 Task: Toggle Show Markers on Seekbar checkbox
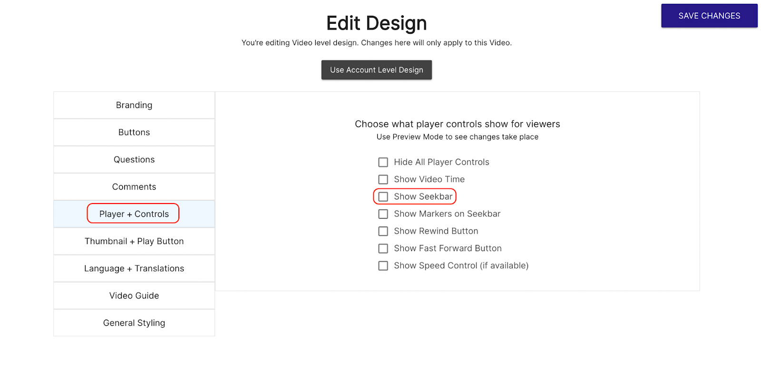383,214
